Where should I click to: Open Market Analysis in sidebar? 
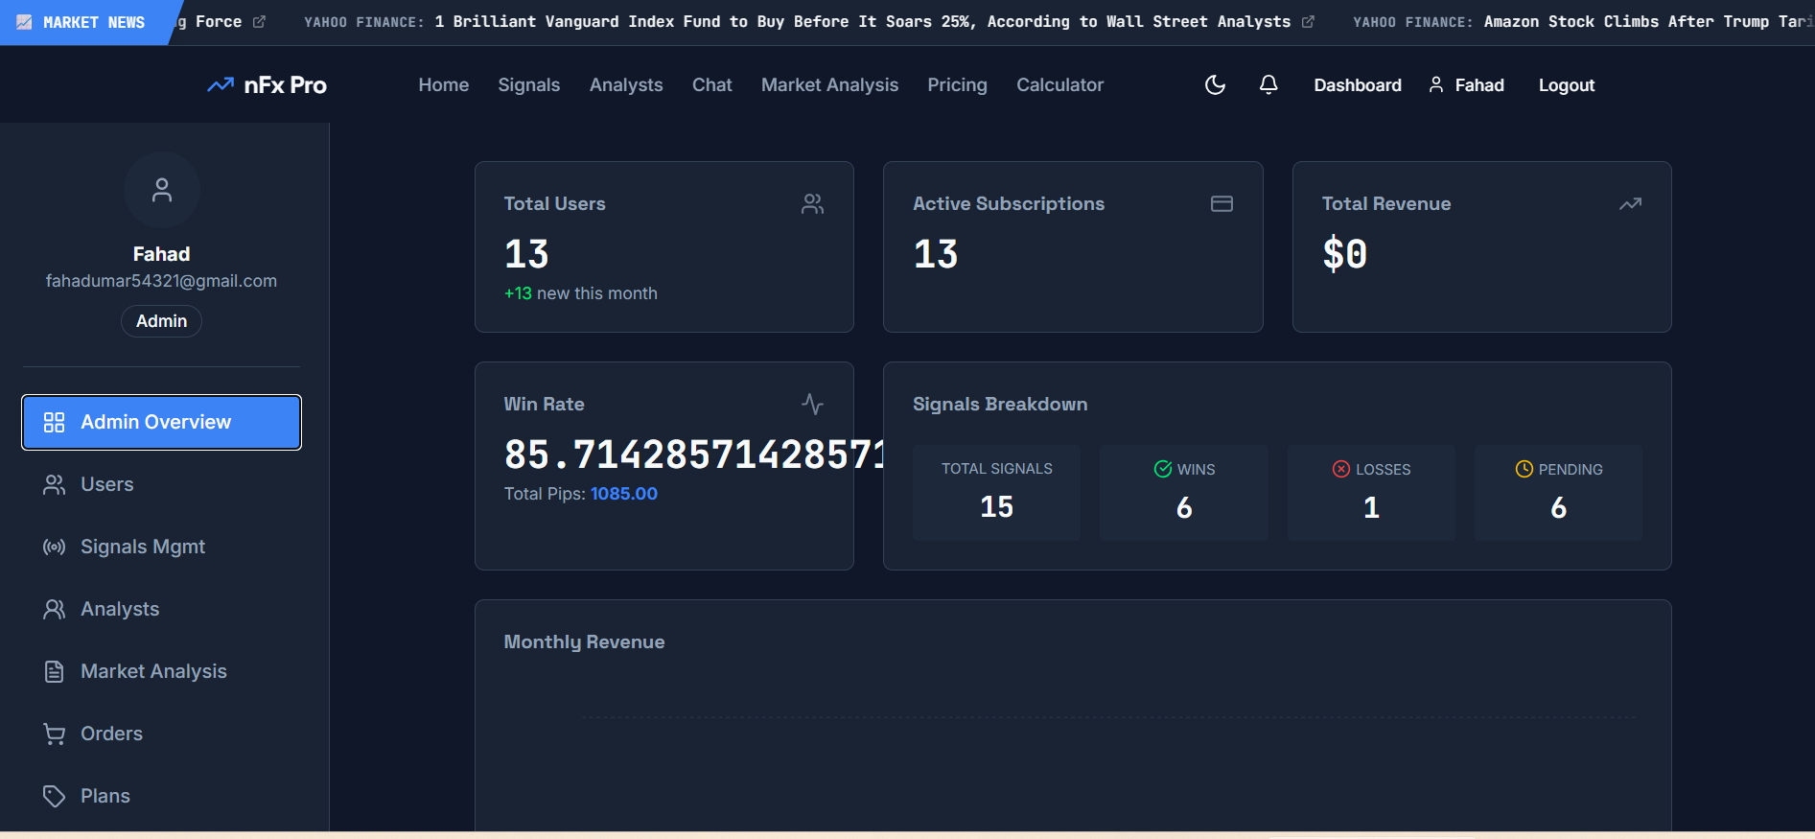162,671
